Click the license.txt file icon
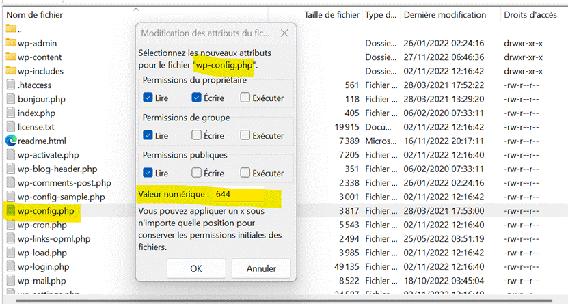The width and height of the screenshot is (568, 304). [10, 126]
